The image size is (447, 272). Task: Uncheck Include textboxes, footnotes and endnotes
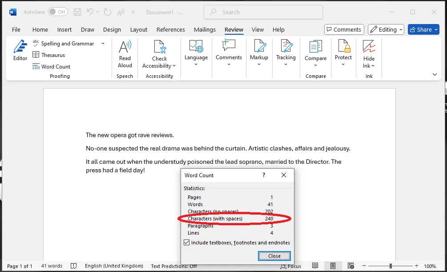coord(187,243)
